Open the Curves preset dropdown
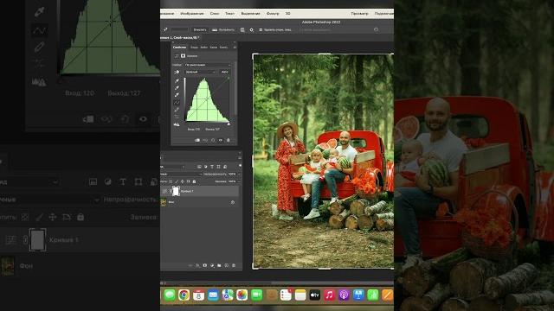 click(x=208, y=65)
